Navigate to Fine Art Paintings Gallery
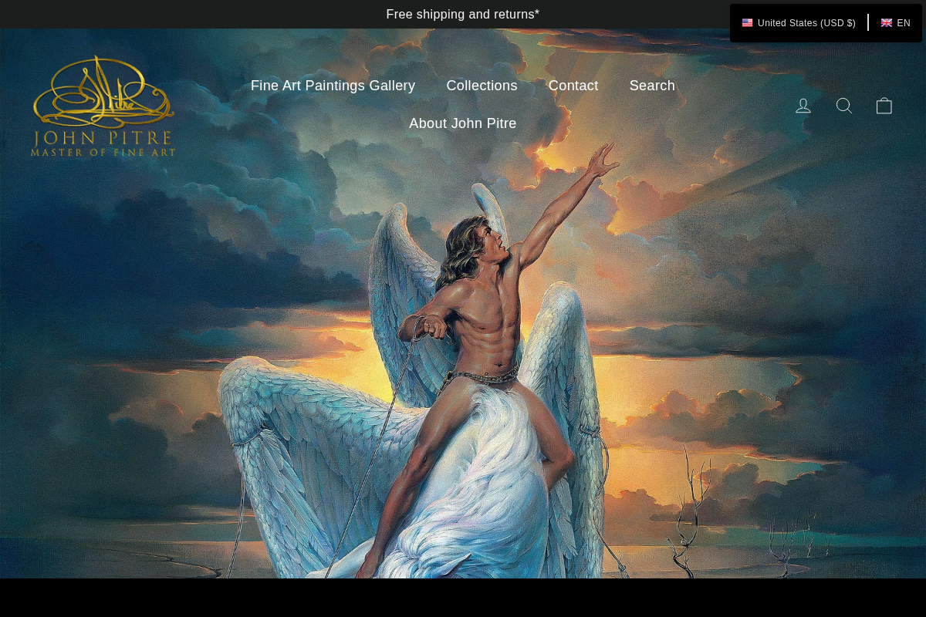 [333, 86]
